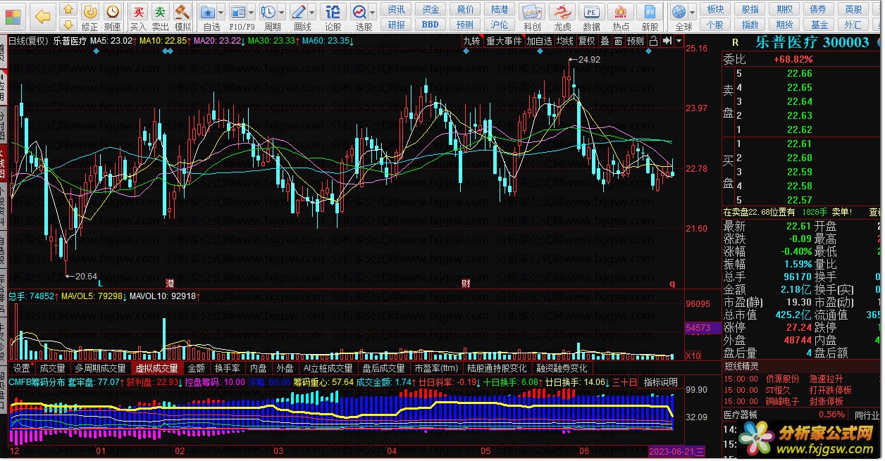
Task: Toggle 重大事件 major events overlay
Action: coord(504,41)
